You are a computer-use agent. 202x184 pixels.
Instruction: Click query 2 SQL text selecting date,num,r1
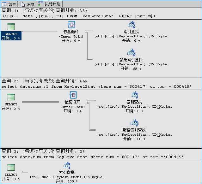point(96,86)
